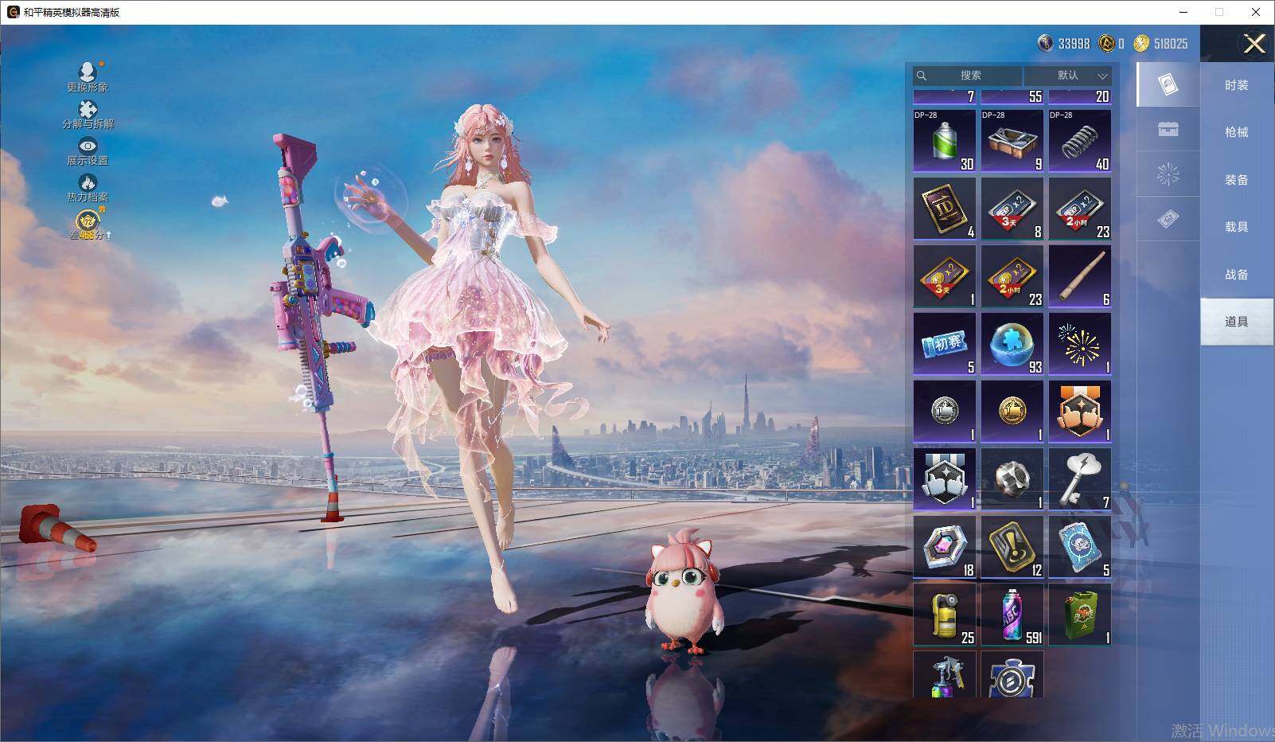Screen dimensions: 1275x742
Task: Select the yellow gas canister item
Action: (x=945, y=615)
